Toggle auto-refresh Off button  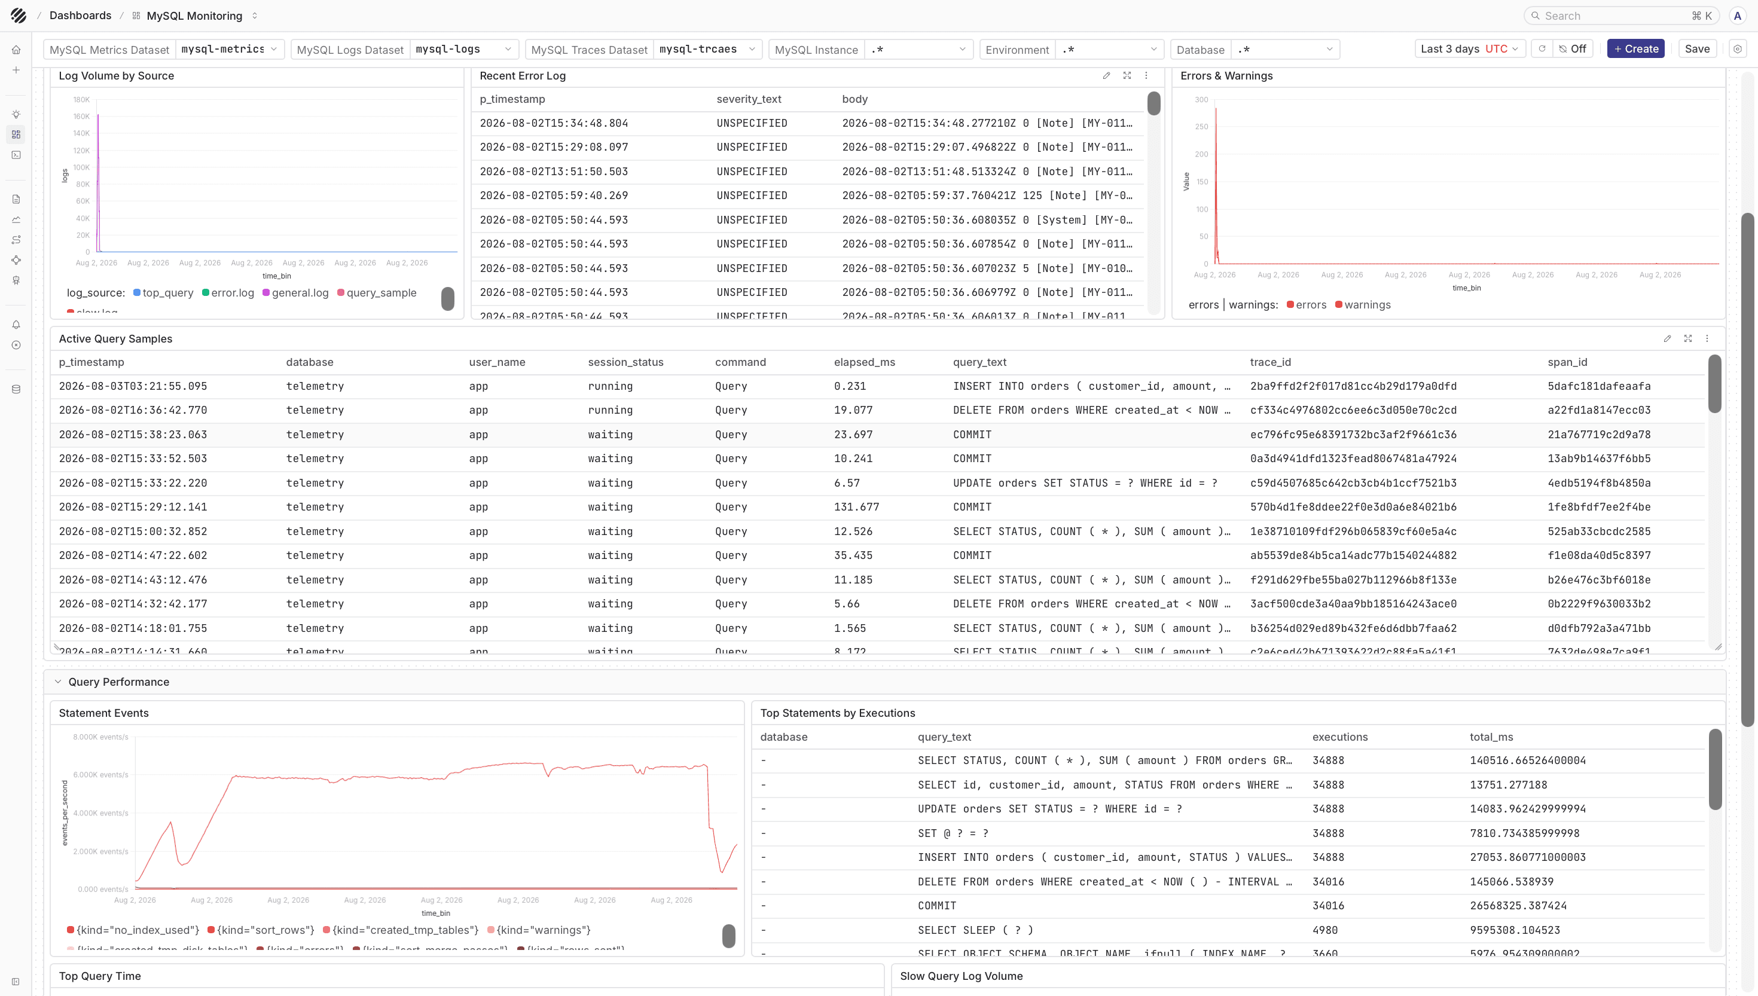pos(1573,48)
